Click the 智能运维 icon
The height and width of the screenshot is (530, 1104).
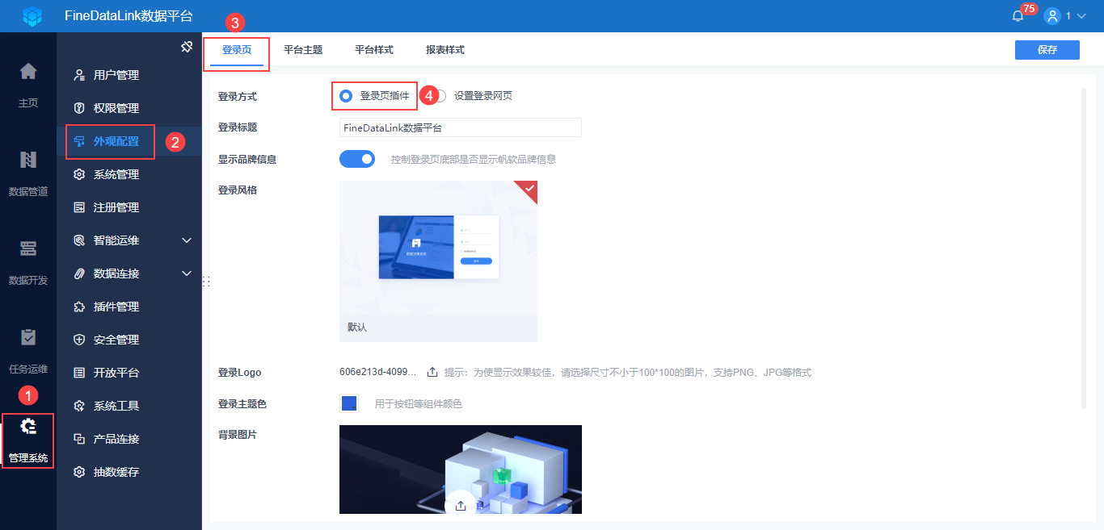pyautogui.click(x=79, y=240)
